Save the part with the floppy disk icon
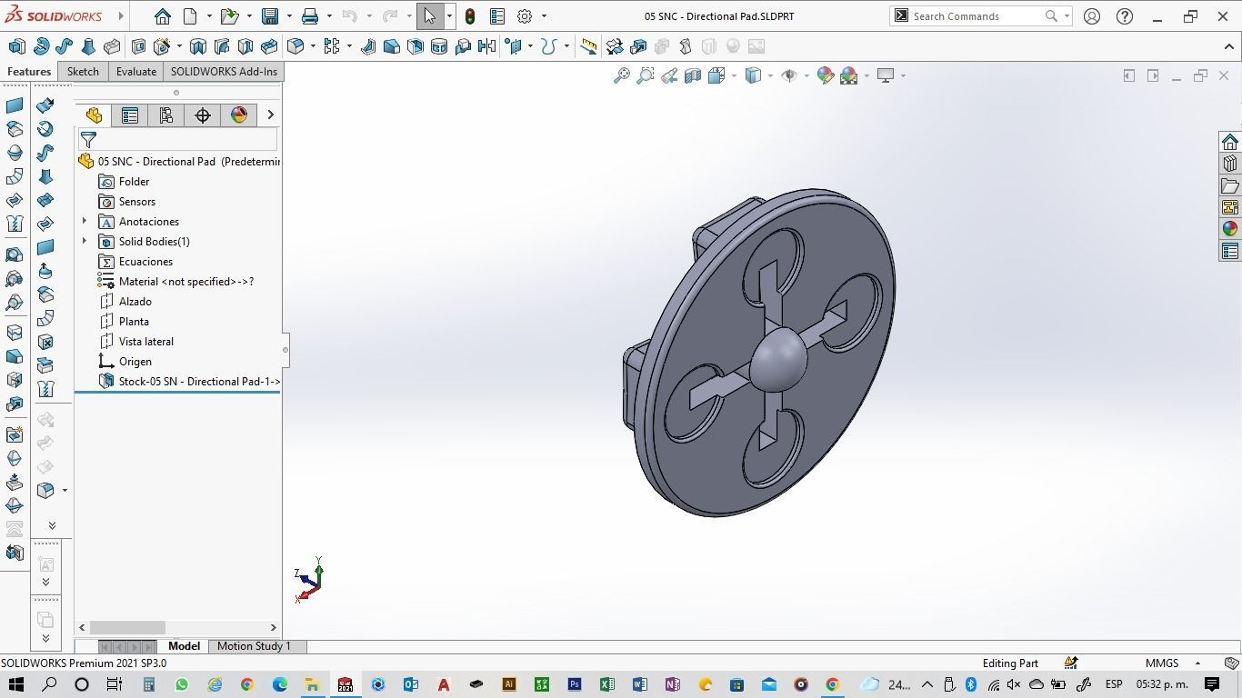The image size is (1242, 698). (x=269, y=16)
